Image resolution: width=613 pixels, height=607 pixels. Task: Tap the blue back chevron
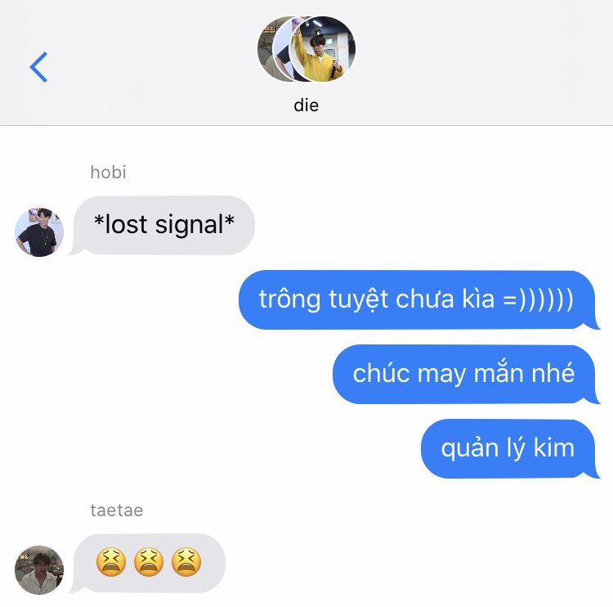38,67
